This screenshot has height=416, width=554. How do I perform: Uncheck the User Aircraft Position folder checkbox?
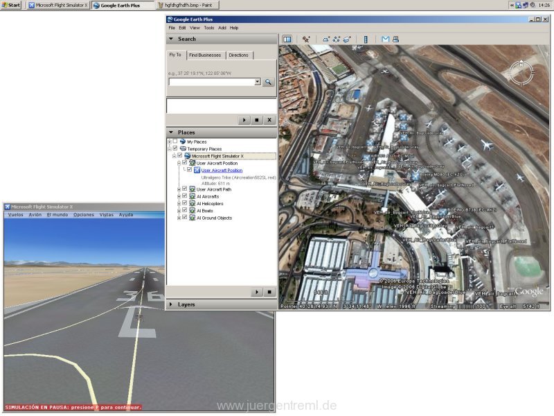[185, 162]
